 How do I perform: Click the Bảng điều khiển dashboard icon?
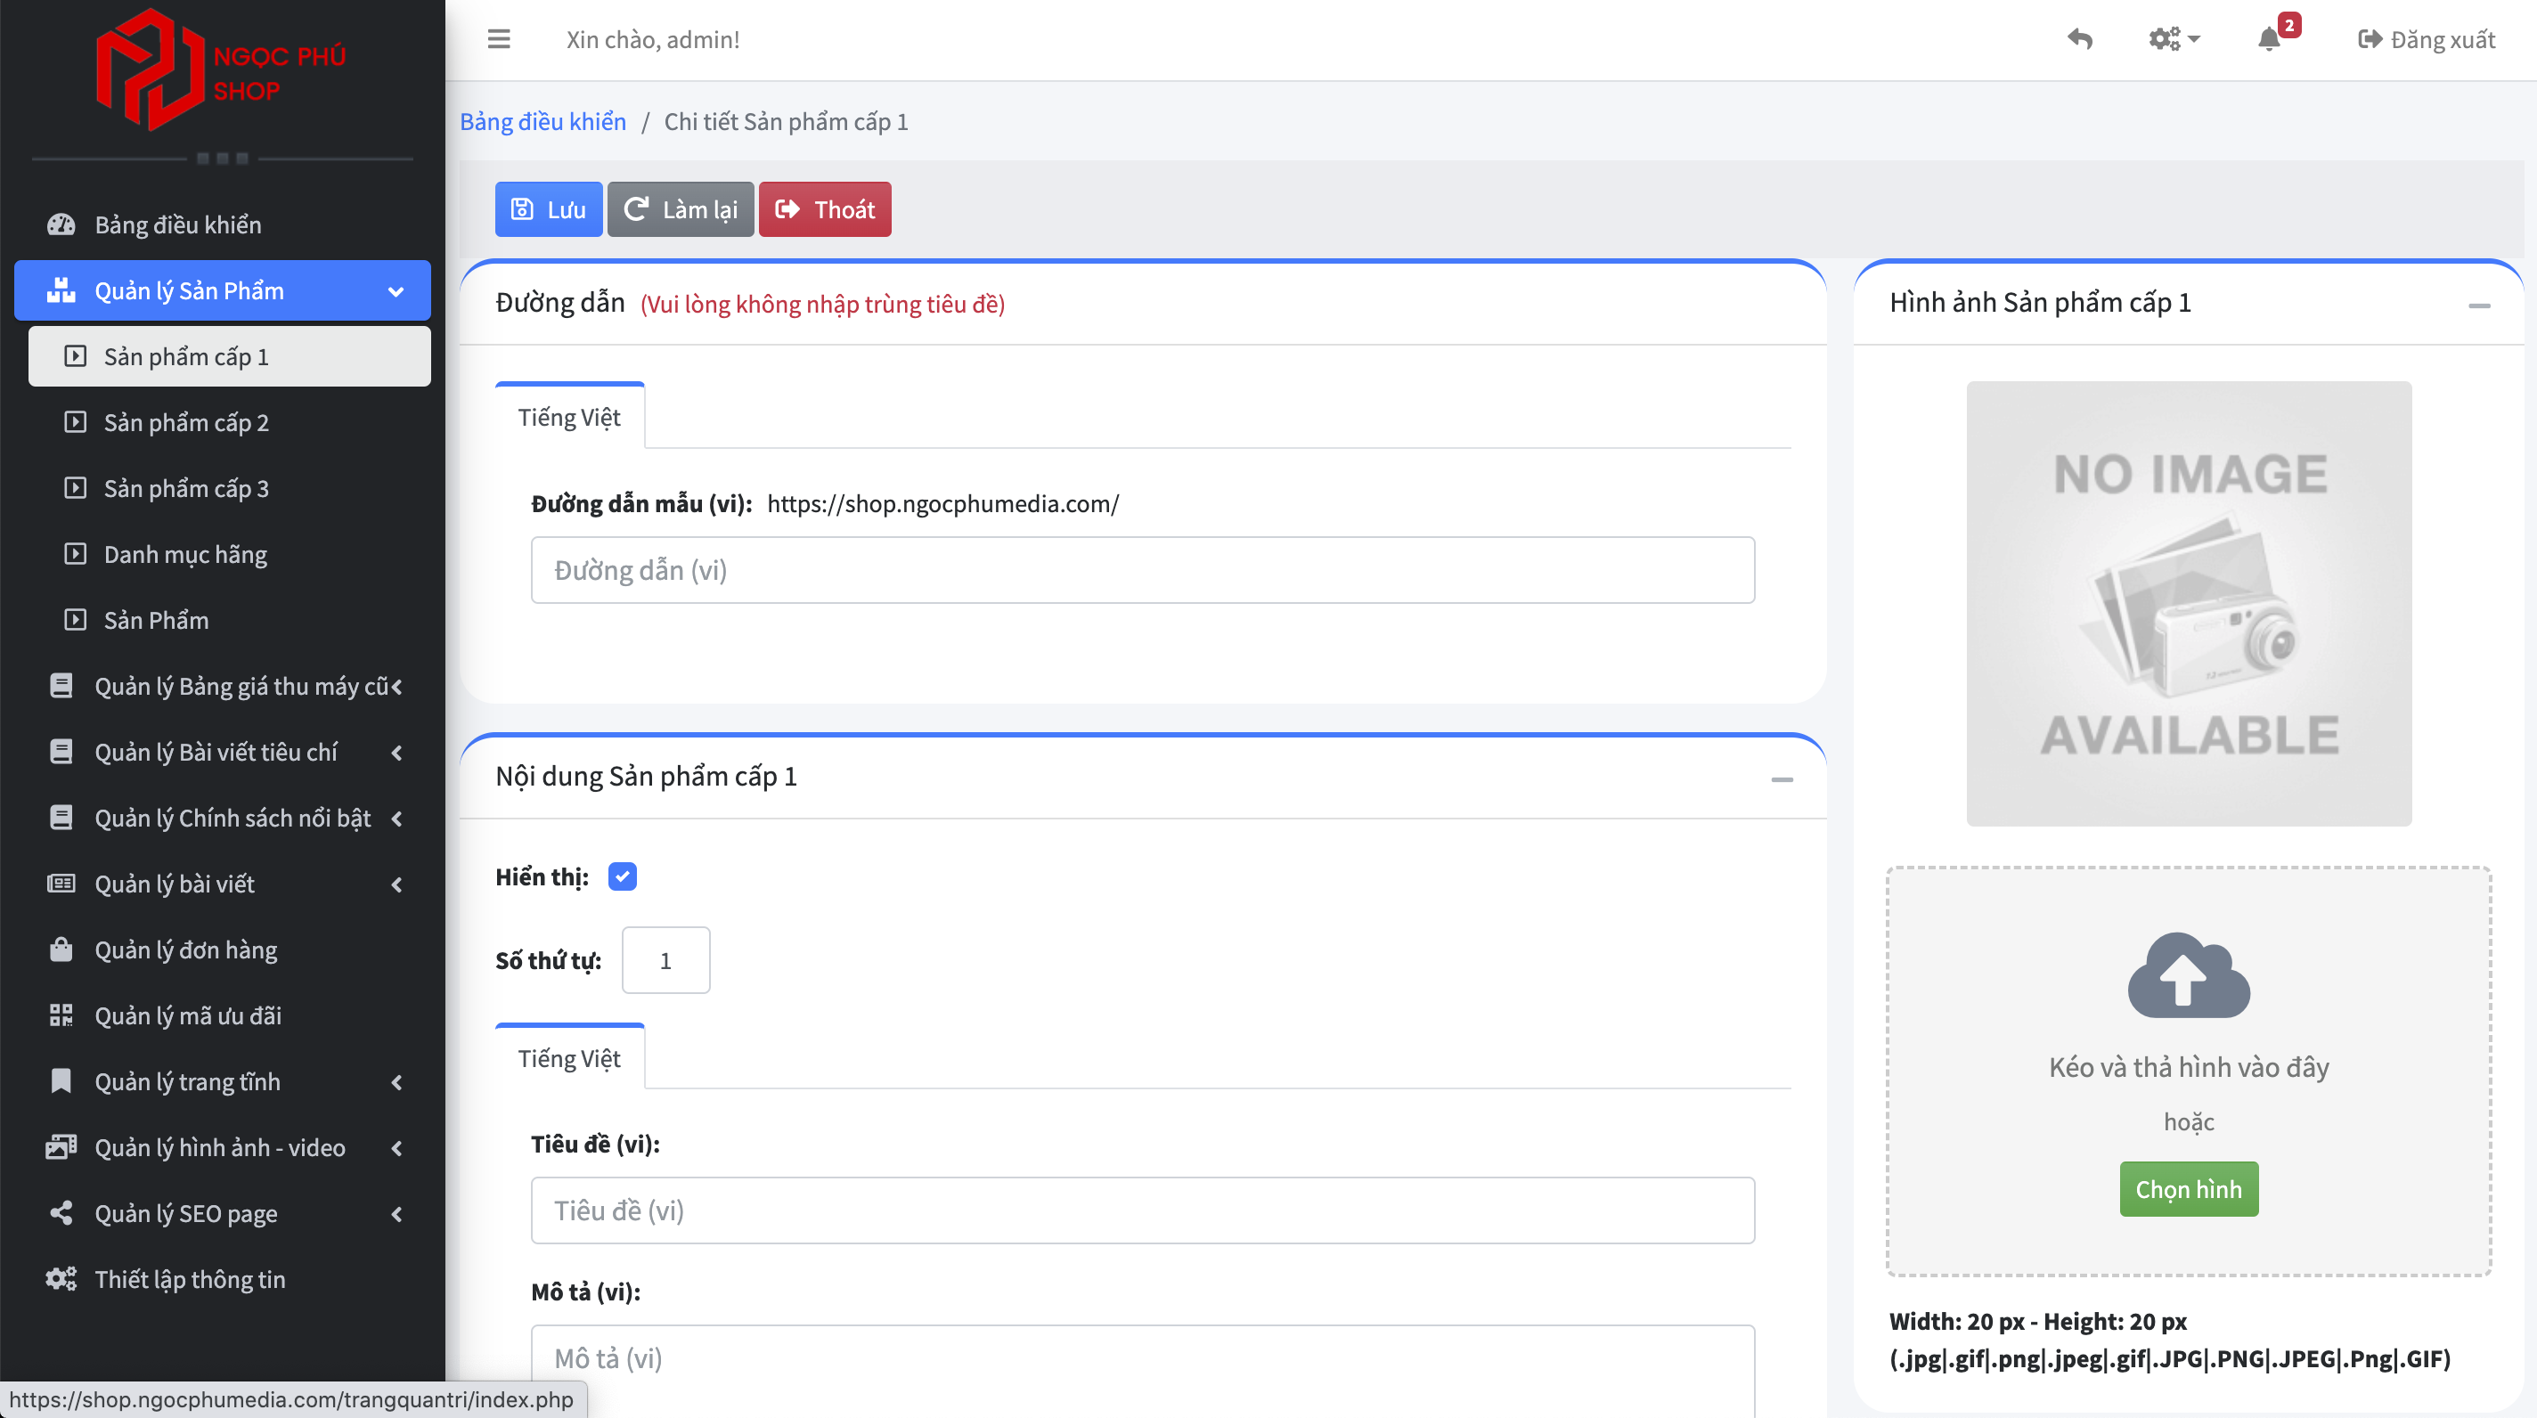coord(61,224)
